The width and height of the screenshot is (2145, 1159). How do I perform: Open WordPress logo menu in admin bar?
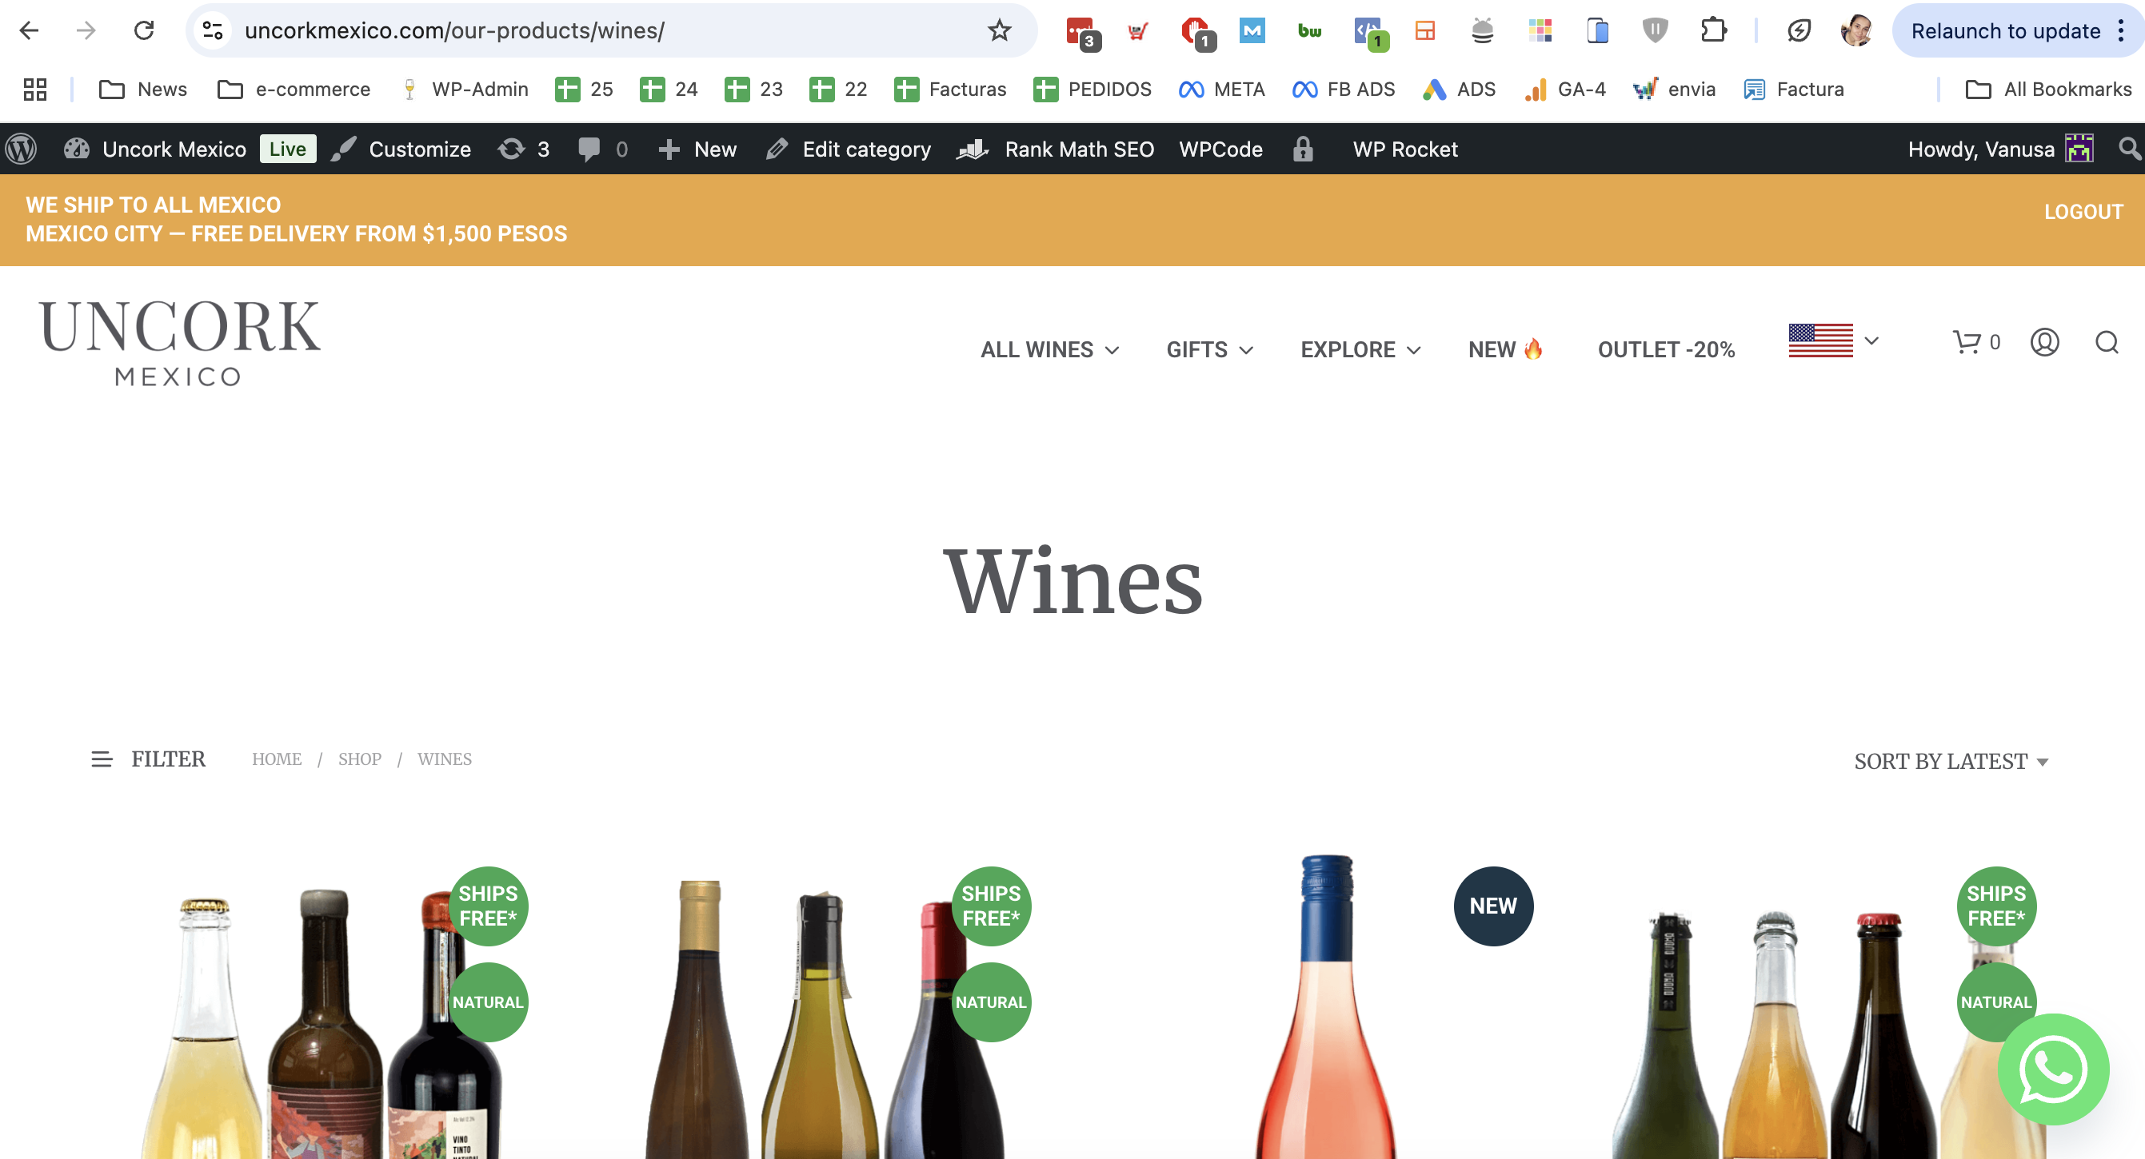21,149
